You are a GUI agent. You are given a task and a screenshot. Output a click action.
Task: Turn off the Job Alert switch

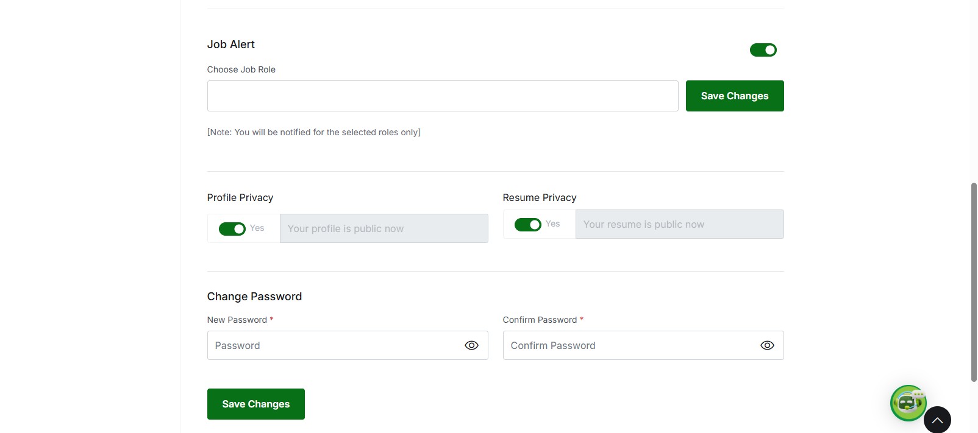point(763,50)
